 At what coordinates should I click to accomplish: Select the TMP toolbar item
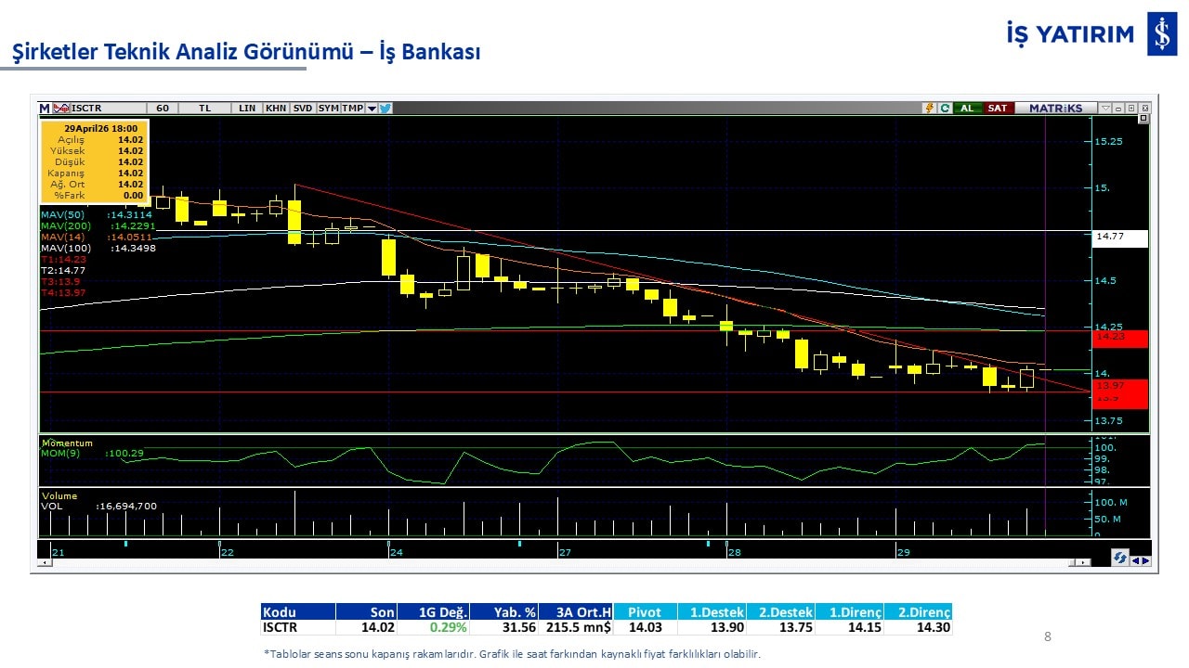352,108
